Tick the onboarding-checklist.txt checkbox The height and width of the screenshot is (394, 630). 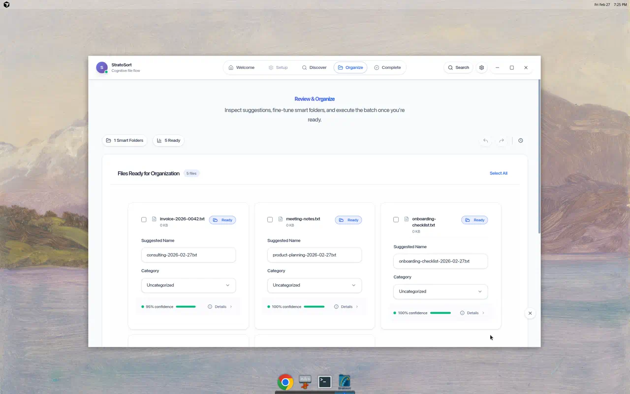396,220
